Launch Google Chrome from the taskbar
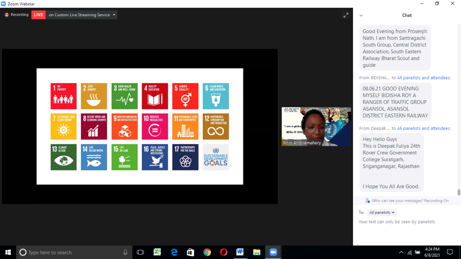461x259 pixels. tap(207, 252)
